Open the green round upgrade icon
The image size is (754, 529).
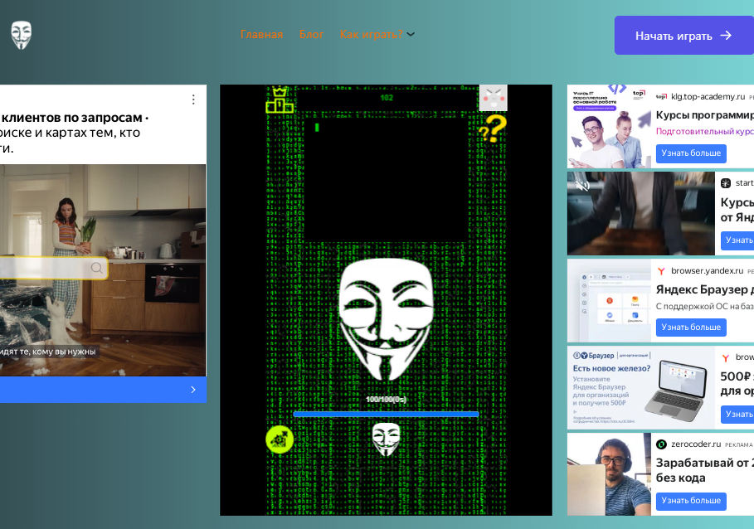(x=280, y=439)
